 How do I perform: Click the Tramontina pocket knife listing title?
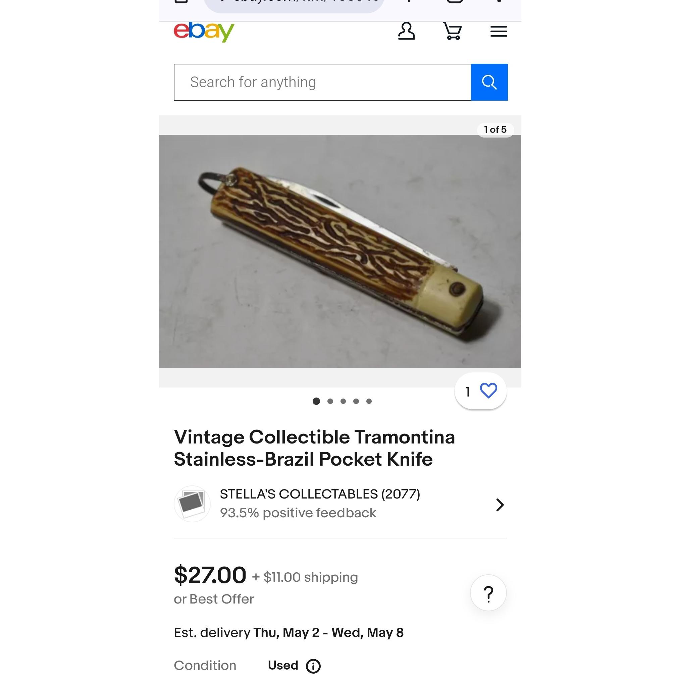tap(314, 448)
